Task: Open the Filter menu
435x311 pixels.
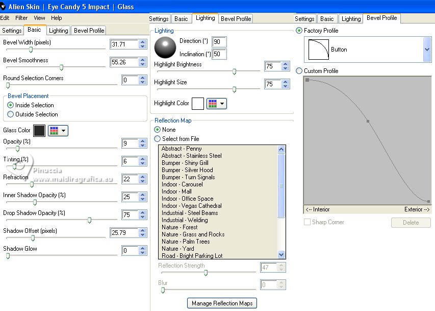Action: point(21,18)
